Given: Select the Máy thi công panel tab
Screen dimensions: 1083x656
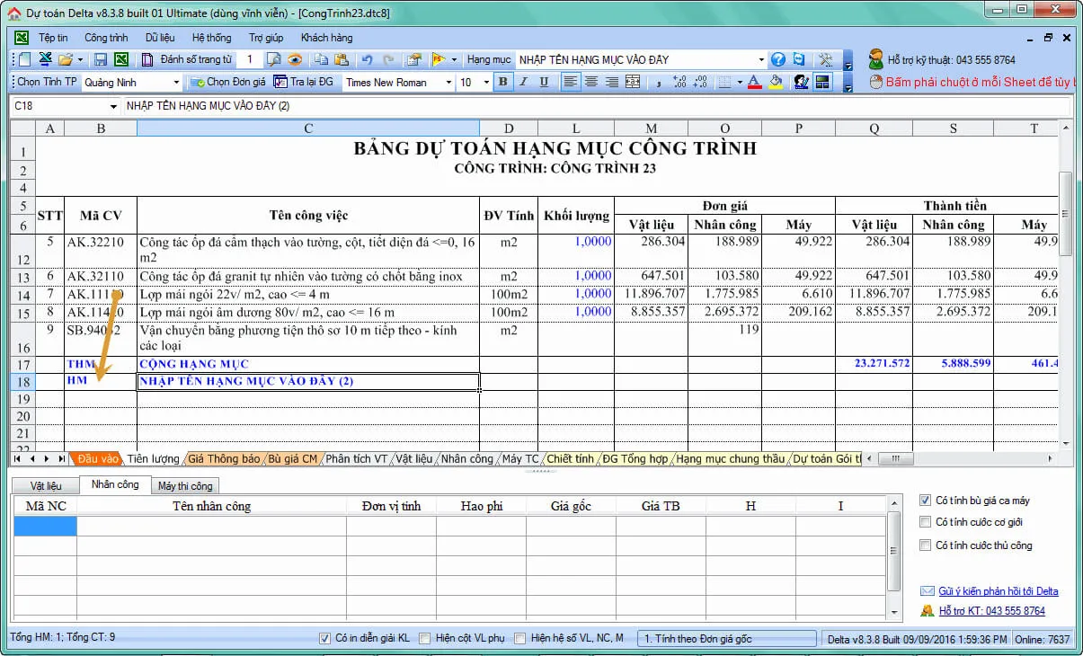Looking at the screenshot, I should tap(186, 485).
